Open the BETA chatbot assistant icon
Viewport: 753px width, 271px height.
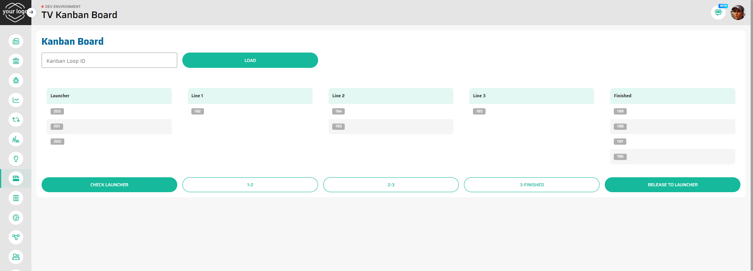coord(718,12)
